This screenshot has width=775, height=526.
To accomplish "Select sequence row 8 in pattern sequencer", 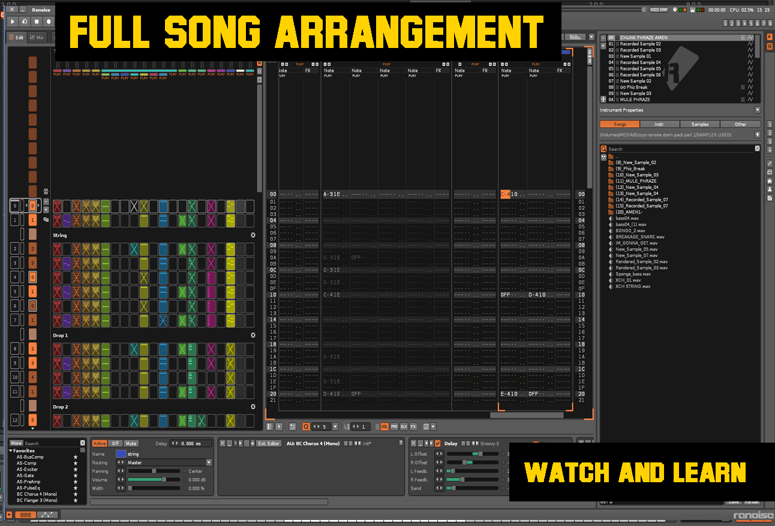I will pyautogui.click(x=14, y=349).
